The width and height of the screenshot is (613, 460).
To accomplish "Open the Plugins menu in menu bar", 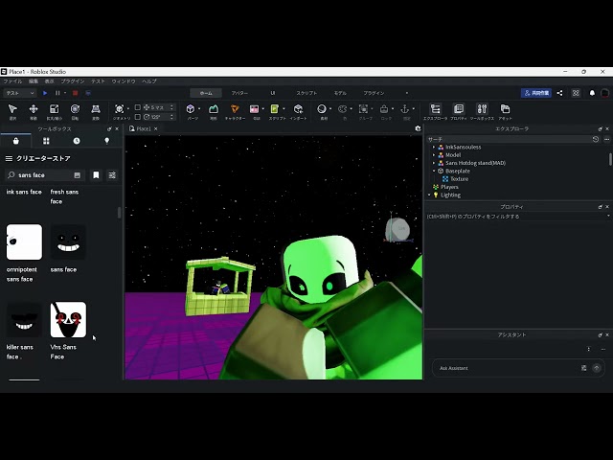I will click(x=73, y=81).
